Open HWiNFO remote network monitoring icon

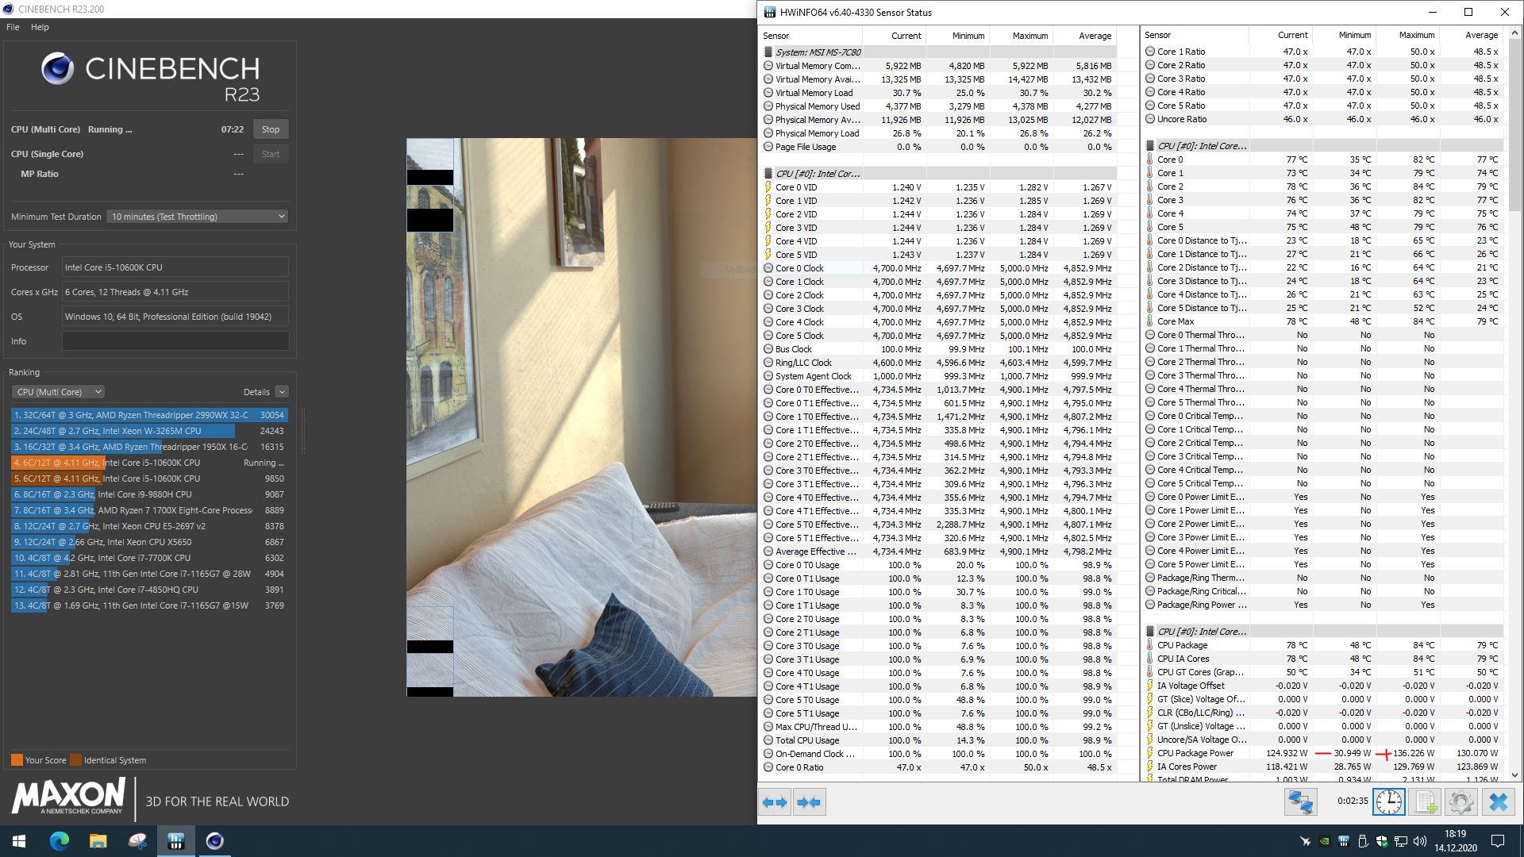(x=1300, y=802)
